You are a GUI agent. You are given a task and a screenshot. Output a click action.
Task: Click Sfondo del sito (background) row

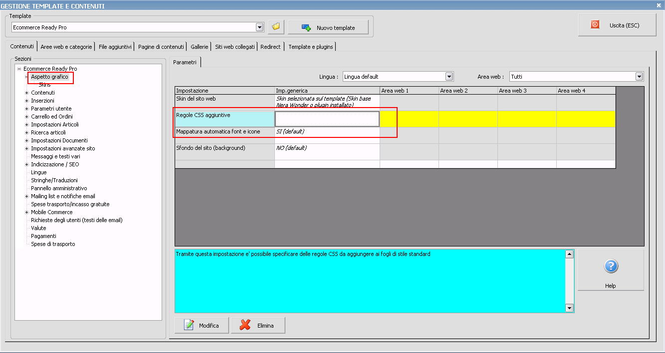(224, 151)
